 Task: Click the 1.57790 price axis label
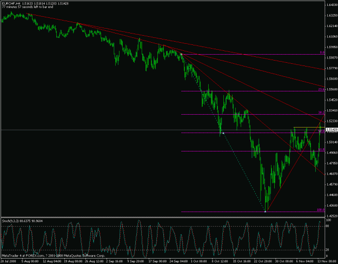coord(332,68)
